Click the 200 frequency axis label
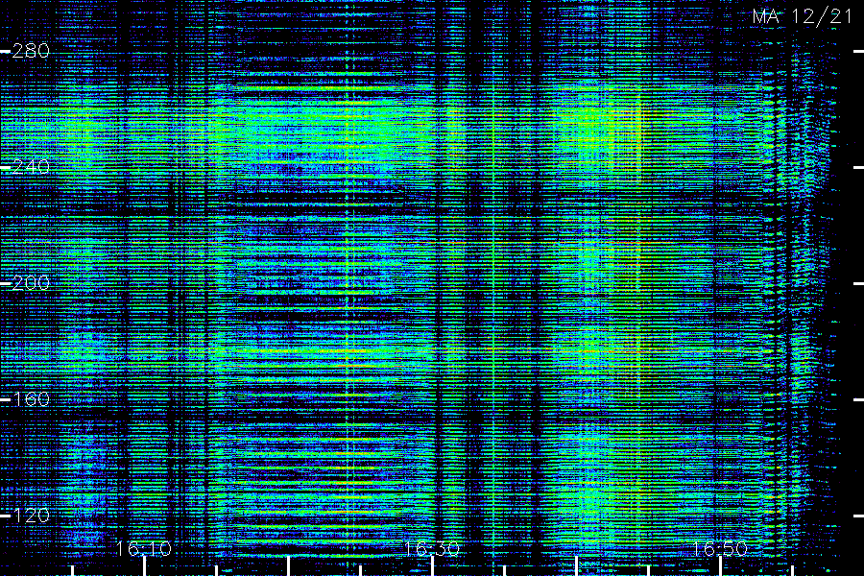This screenshot has width=864, height=576. [x=31, y=283]
